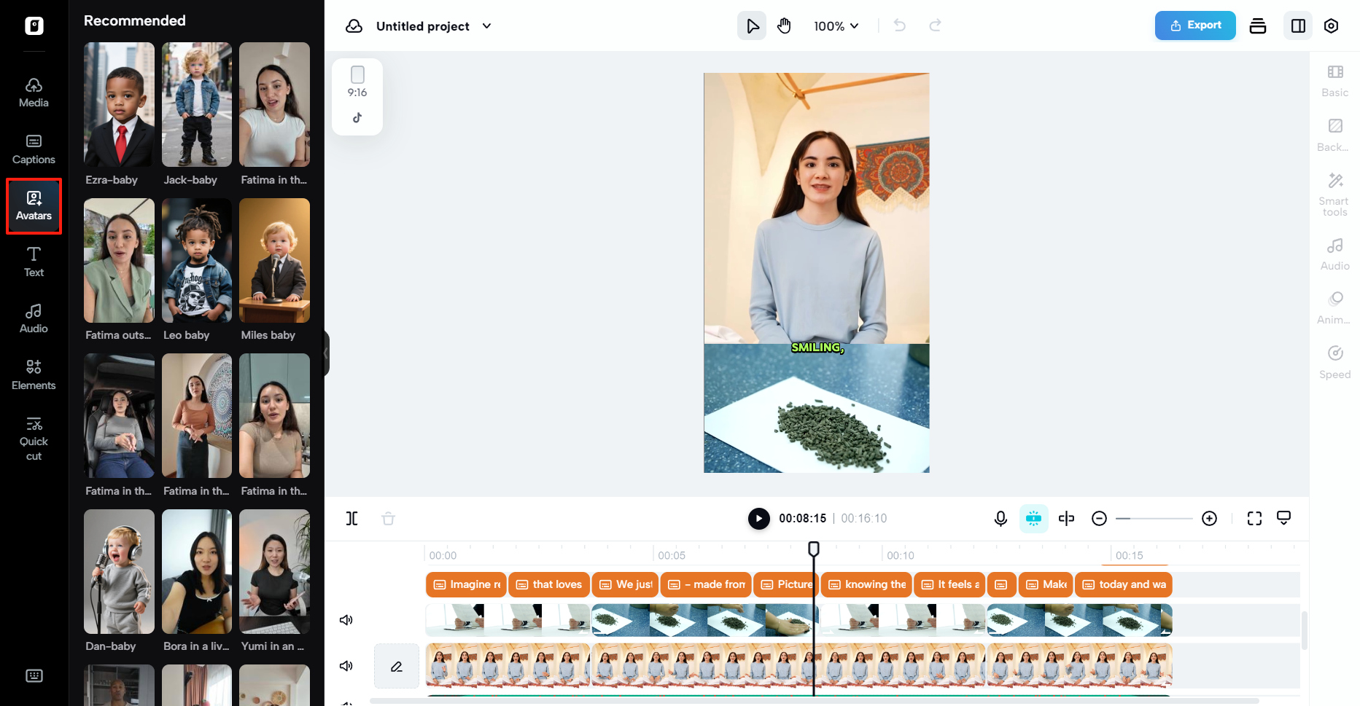Pick the Dan-baby avatar
The width and height of the screenshot is (1360, 706).
pos(119,571)
